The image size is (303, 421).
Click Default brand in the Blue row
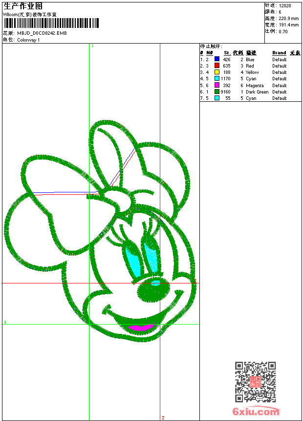click(279, 60)
